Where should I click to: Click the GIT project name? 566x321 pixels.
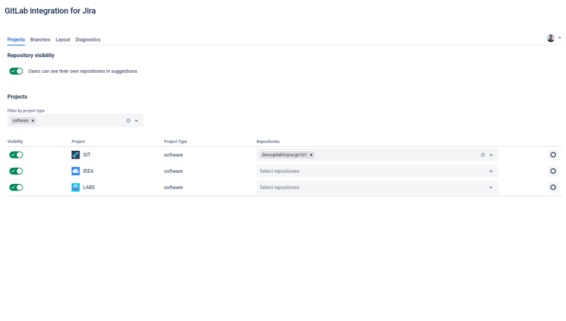tap(87, 155)
